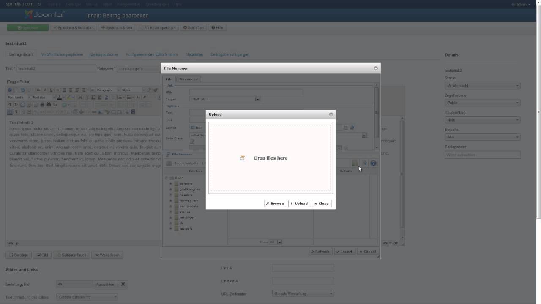Click the Upload button to start upload
The height and width of the screenshot is (304, 541).
pyautogui.click(x=299, y=204)
